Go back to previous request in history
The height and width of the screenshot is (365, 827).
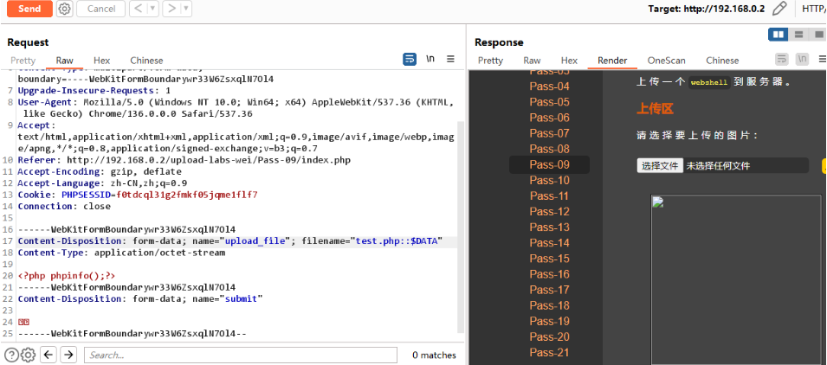click(x=139, y=9)
